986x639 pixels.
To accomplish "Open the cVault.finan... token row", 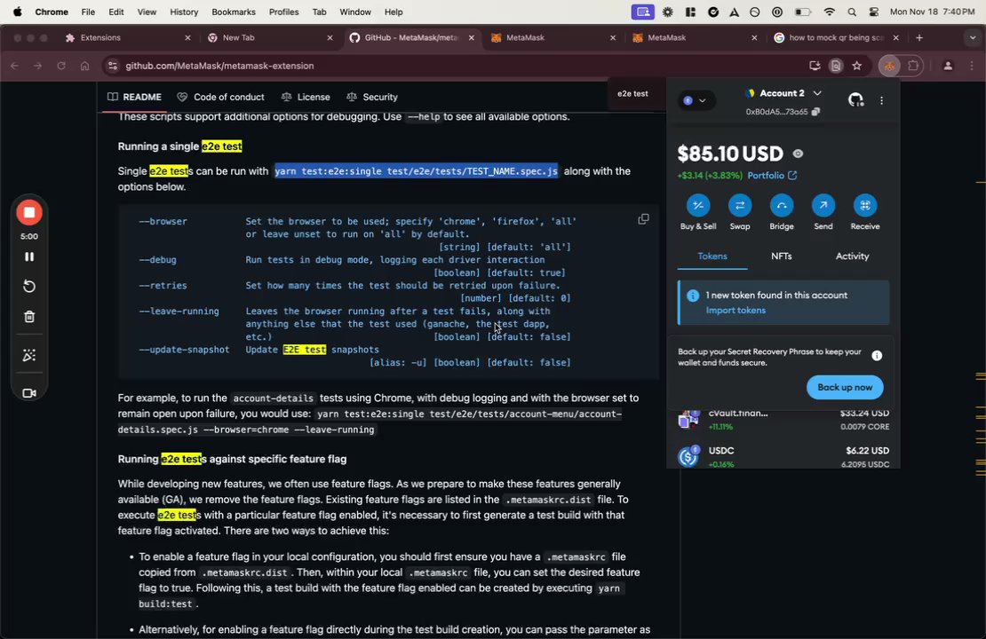I will [x=783, y=420].
